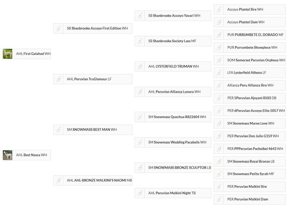Open the AHL Best Nasca WH link
Screen dimensions: 290x209
tap(32, 155)
